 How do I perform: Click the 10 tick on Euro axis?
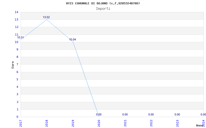click(16, 42)
